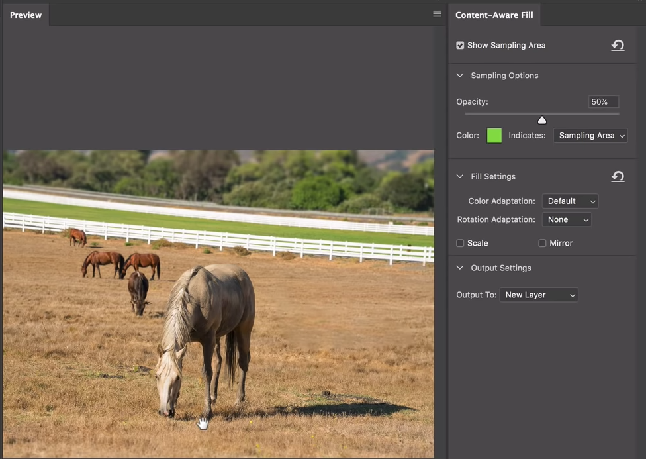Collapse the Output Settings section

tap(460, 268)
